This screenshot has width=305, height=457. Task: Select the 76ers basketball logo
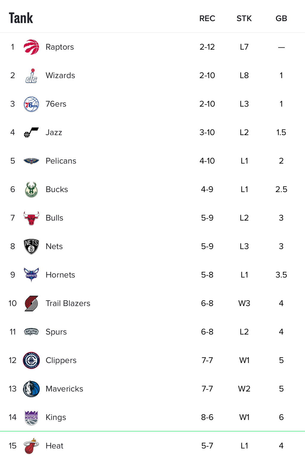pos(31,104)
